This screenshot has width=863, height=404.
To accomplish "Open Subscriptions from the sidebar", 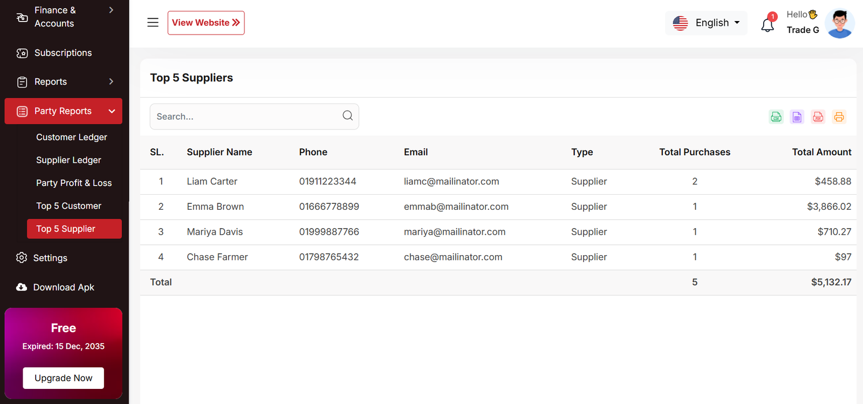I will point(63,53).
